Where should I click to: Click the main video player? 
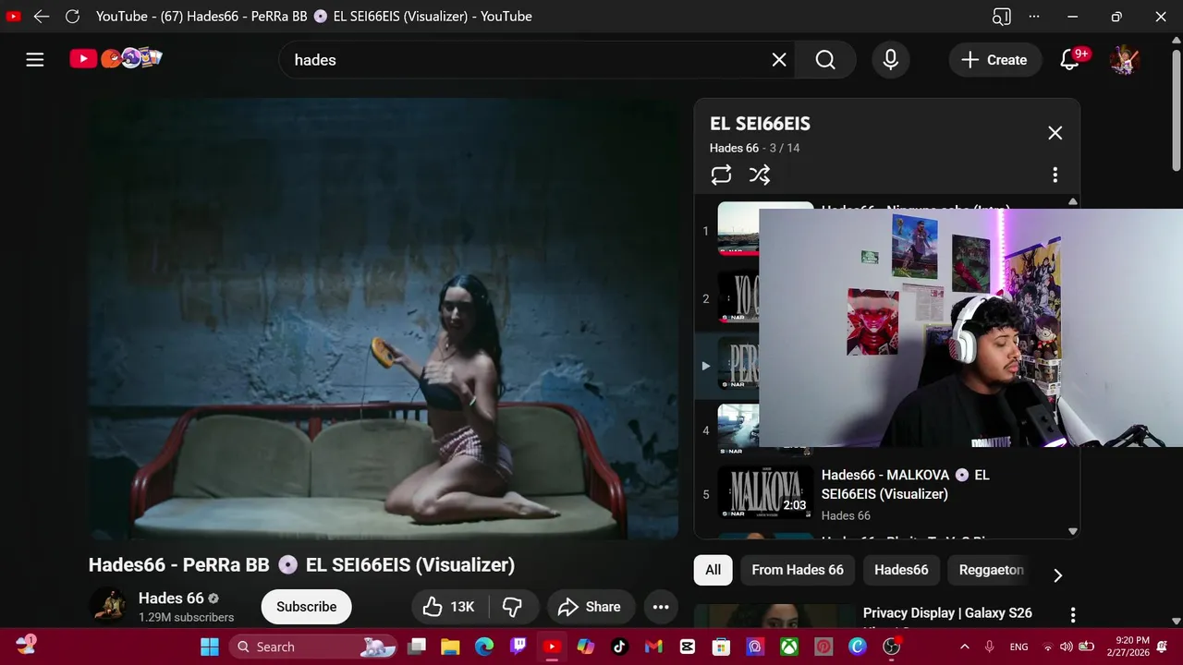[384, 319]
